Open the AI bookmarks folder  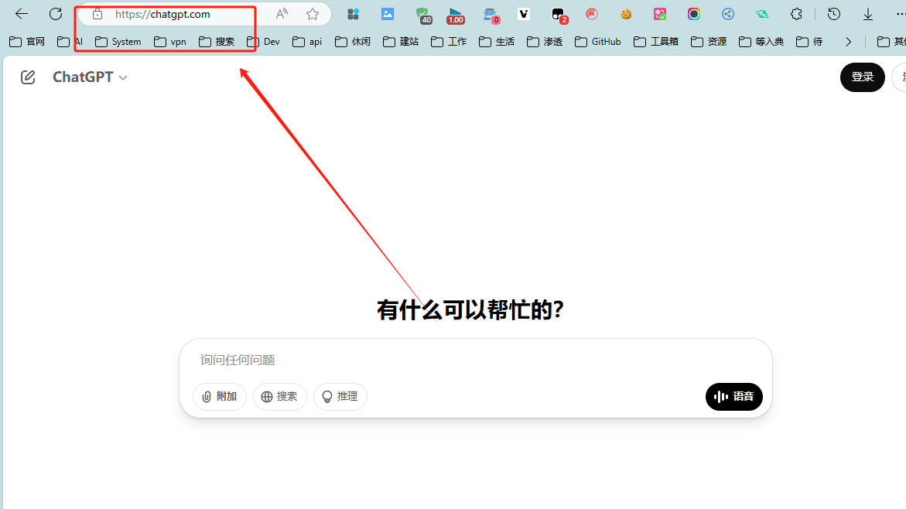point(70,42)
